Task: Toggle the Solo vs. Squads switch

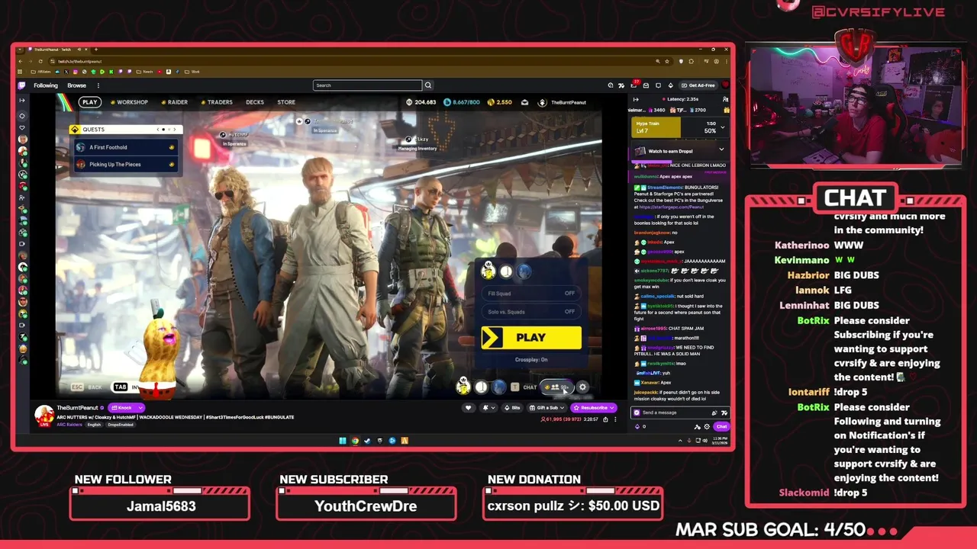Action: point(569,312)
